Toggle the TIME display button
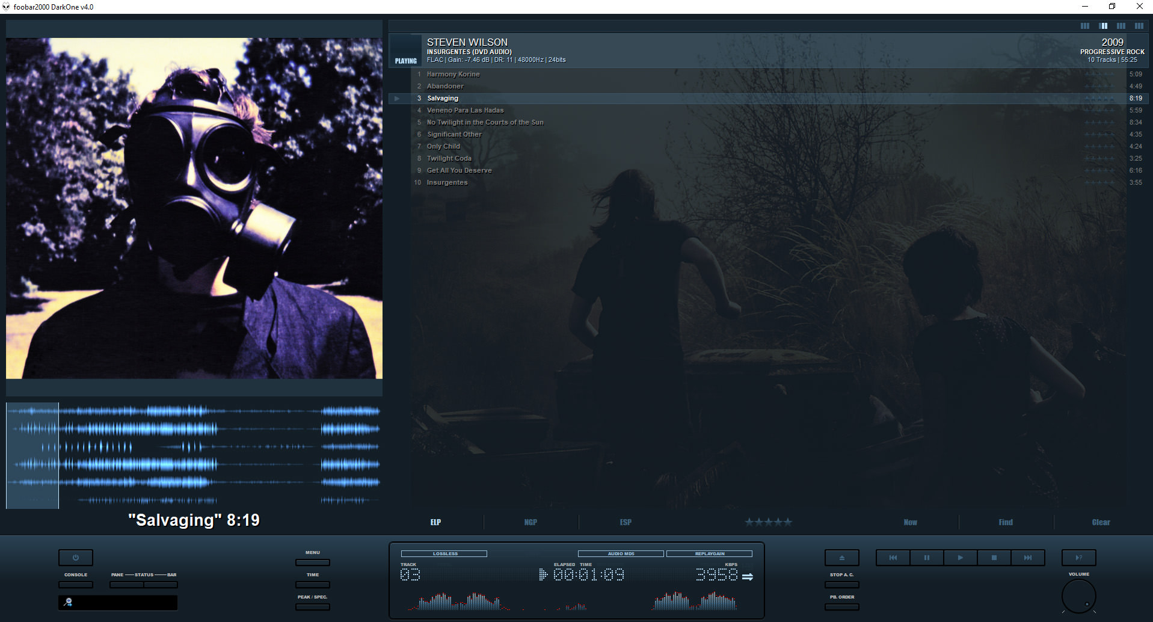This screenshot has width=1153, height=622. (313, 585)
